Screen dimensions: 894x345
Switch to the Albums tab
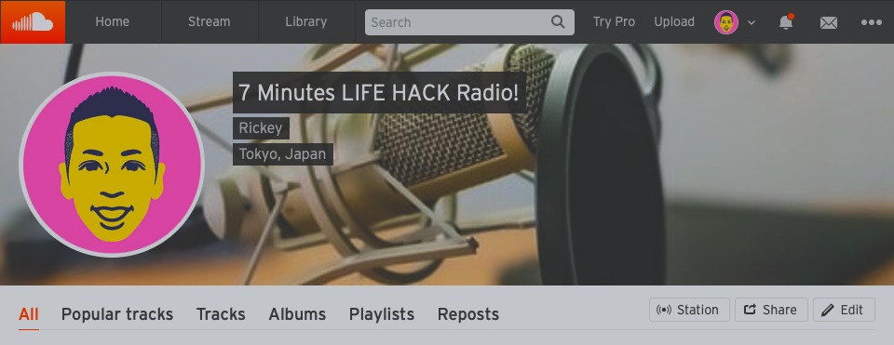(x=297, y=314)
